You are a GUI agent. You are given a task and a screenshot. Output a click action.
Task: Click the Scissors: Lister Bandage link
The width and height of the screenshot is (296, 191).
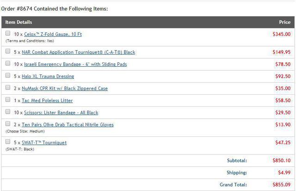tap(60, 112)
